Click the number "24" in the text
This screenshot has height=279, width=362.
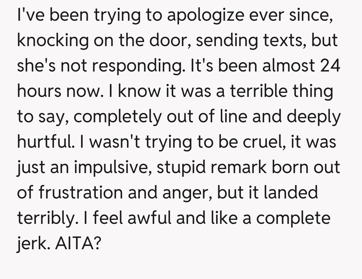coord(330,65)
